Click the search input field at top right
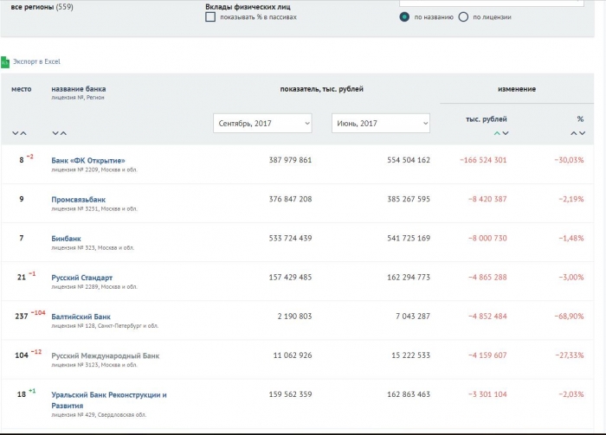The height and width of the screenshot is (435, 606). pos(491,3)
